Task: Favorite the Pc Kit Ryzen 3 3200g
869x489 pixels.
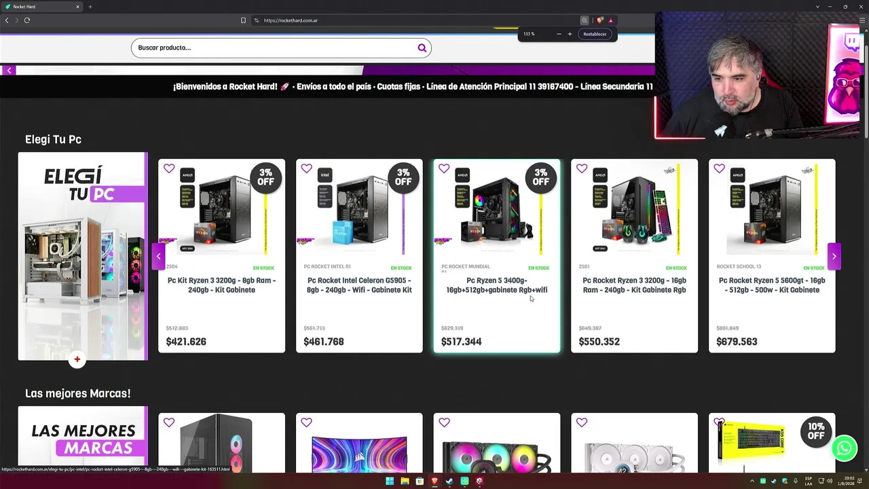Action: pyautogui.click(x=169, y=168)
